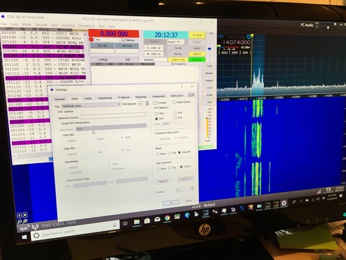Open File Explorer from the taskbar
This screenshot has height=260, width=346.
(x=137, y=222)
